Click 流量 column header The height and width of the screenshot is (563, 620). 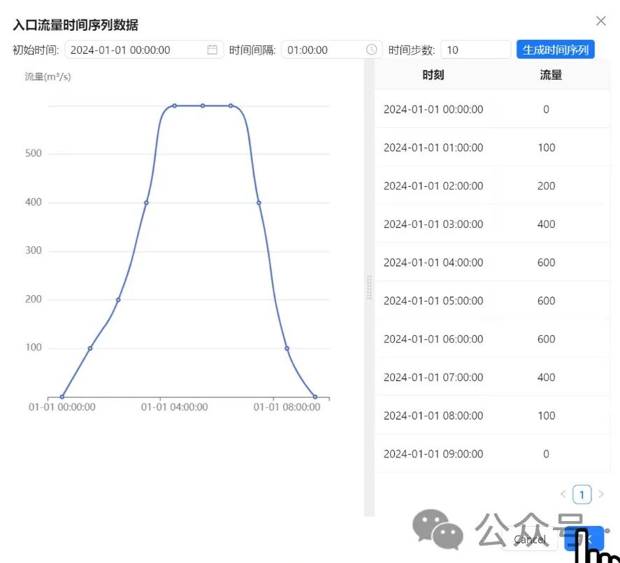click(x=551, y=75)
